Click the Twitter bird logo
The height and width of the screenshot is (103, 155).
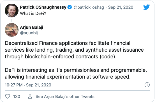(147, 7)
